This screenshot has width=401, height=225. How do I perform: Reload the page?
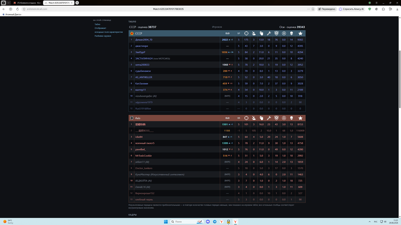click(x=17, y=9)
